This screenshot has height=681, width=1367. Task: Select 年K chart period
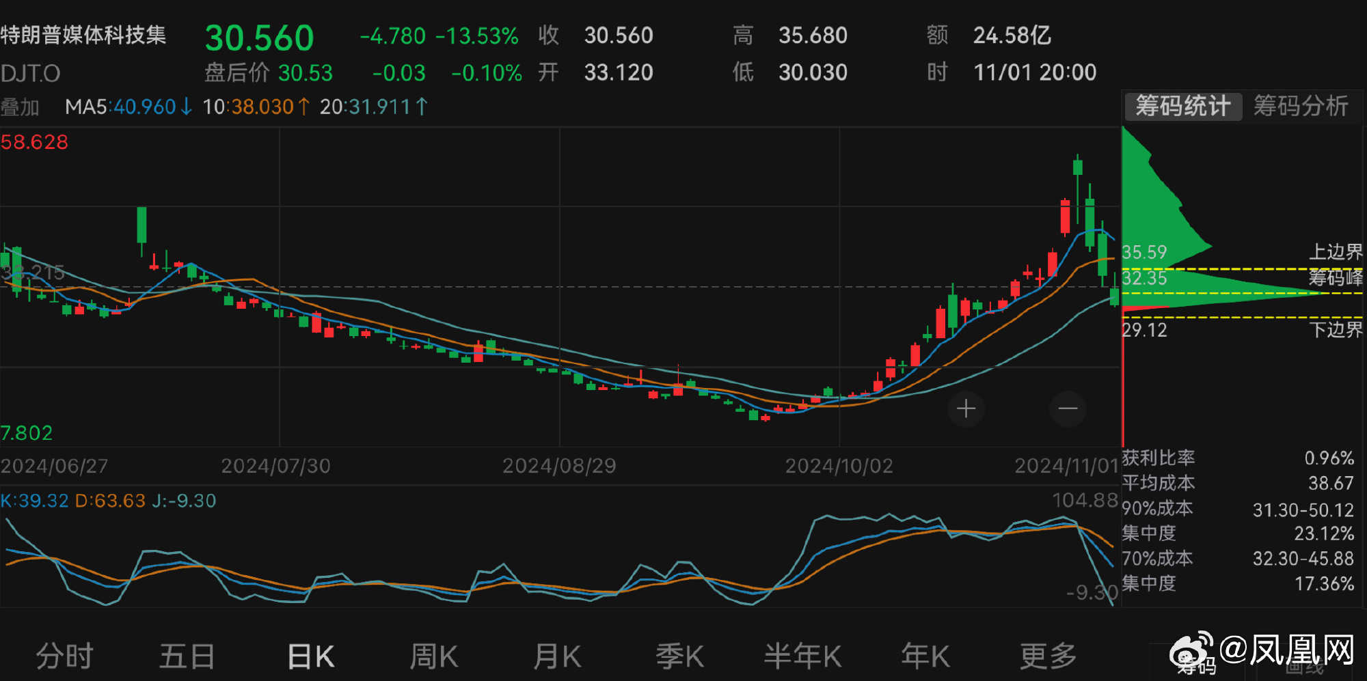(925, 656)
